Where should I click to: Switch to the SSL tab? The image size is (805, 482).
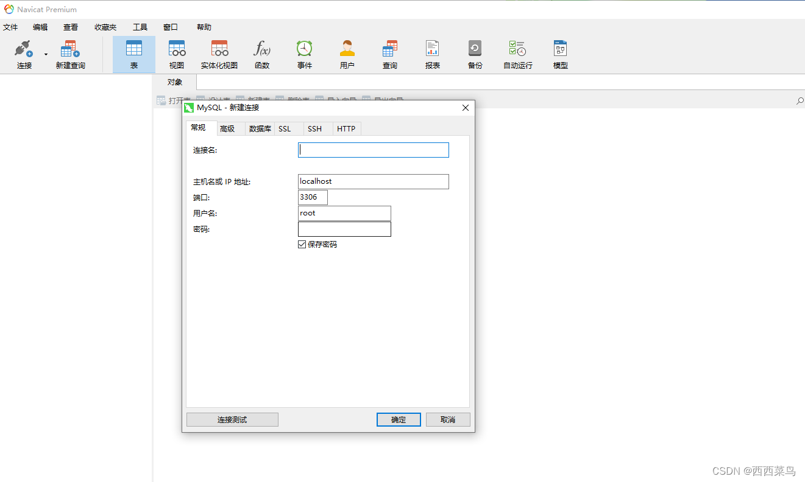pyautogui.click(x=289, y=129)
